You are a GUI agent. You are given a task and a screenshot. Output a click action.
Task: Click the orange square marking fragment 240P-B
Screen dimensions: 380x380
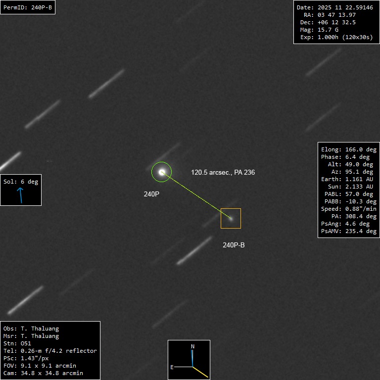coord(231,218)
